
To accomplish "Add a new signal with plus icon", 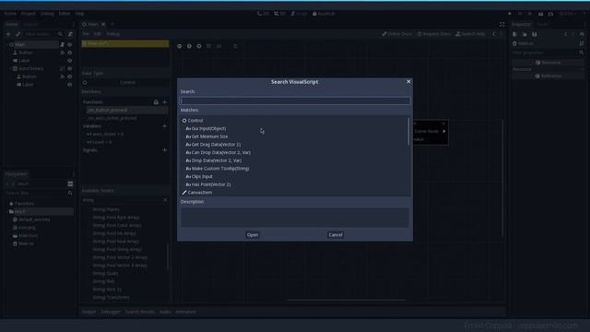I will click(164, 149).
